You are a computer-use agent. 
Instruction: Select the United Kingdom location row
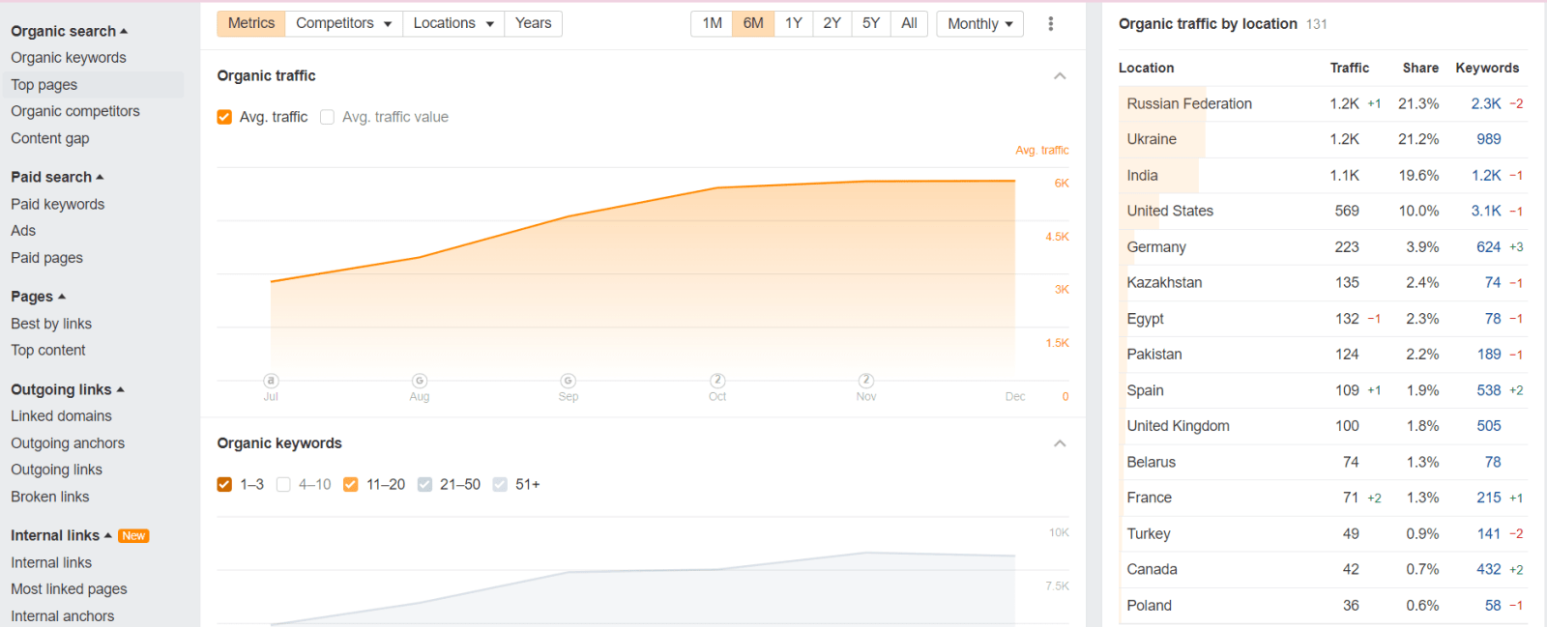pos(1323,426)
